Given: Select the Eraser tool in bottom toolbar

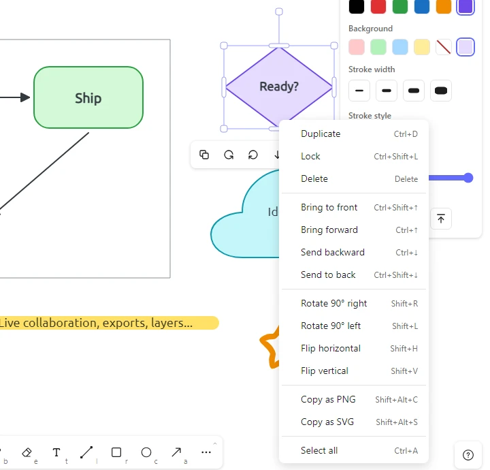Looking at the screenshot, I should (27, 452).
